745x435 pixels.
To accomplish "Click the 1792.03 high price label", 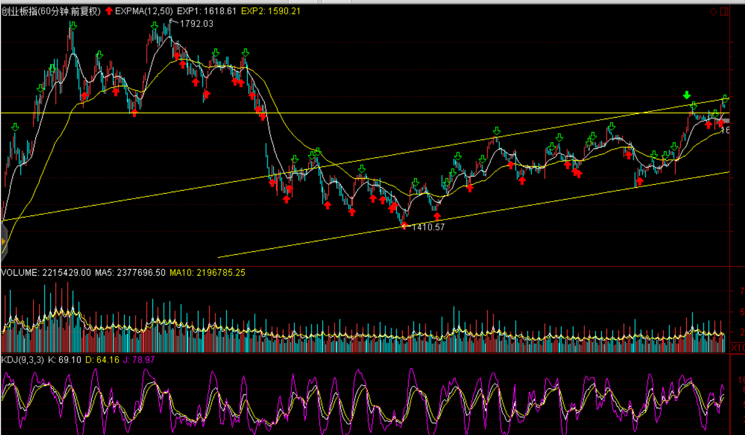I will click(196, 24).
